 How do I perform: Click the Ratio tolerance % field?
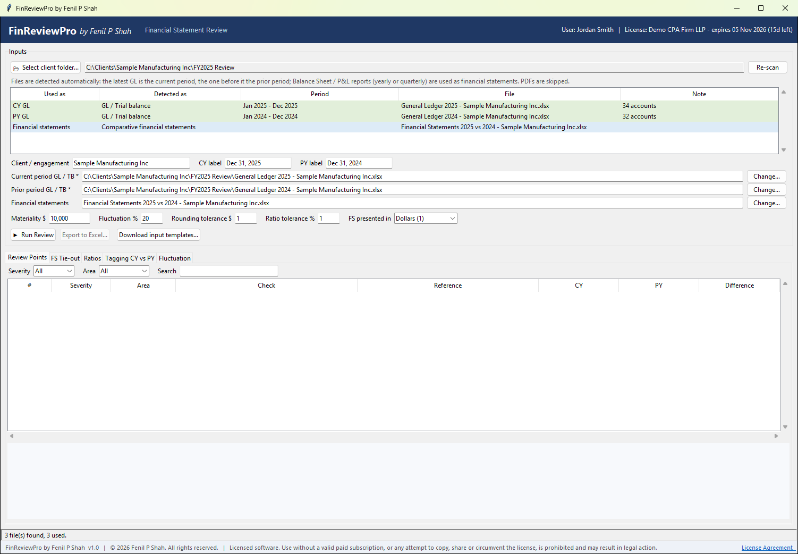(x=329, y=219)
